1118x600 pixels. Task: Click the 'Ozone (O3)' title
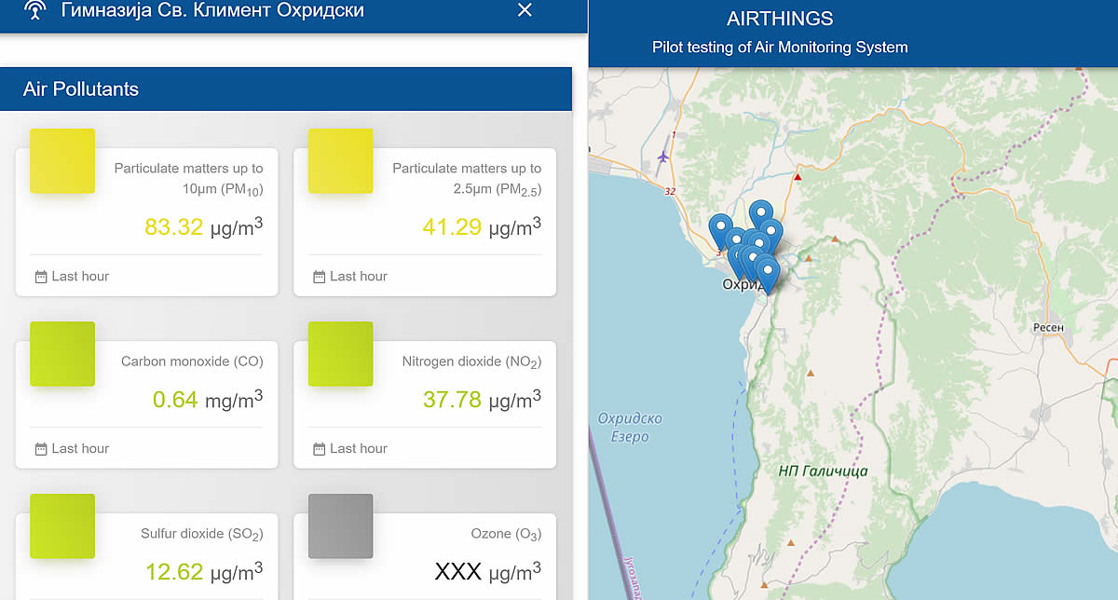[506, 535]
